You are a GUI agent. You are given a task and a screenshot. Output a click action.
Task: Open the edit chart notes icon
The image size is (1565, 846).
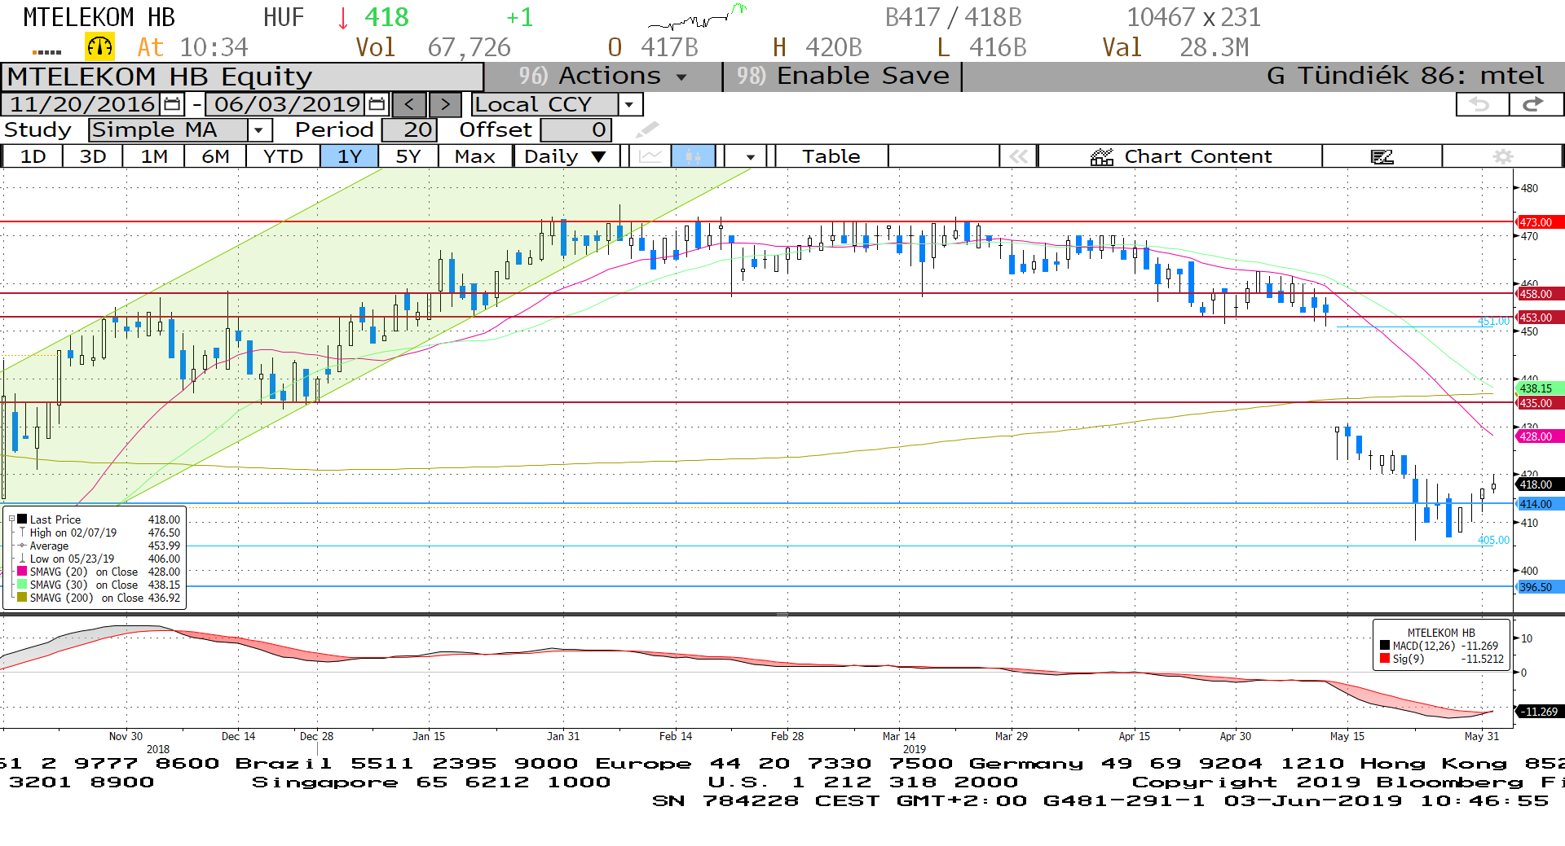click(1382, 156)
